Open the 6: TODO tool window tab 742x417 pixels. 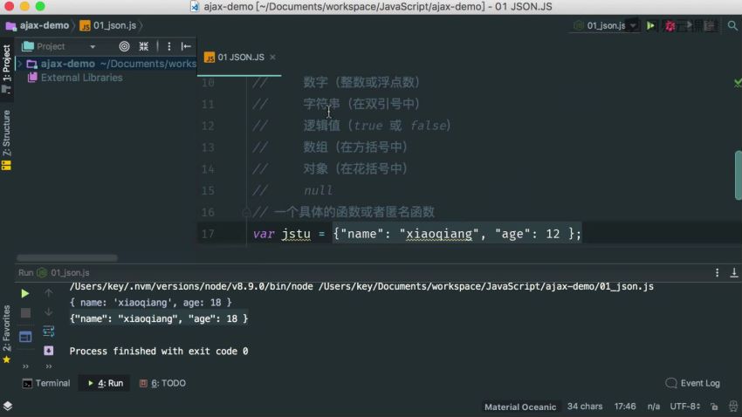tap(162, 384)
